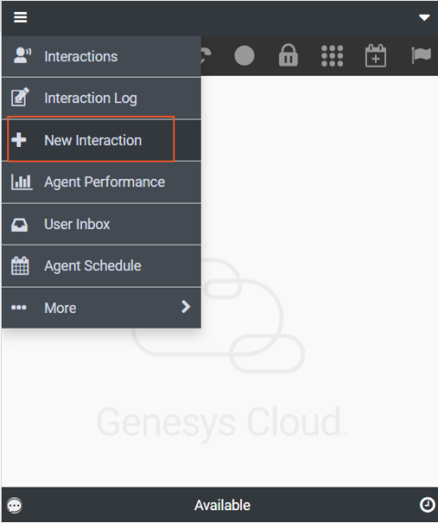Expand the More submenu chevron

[x=185, y=307]
